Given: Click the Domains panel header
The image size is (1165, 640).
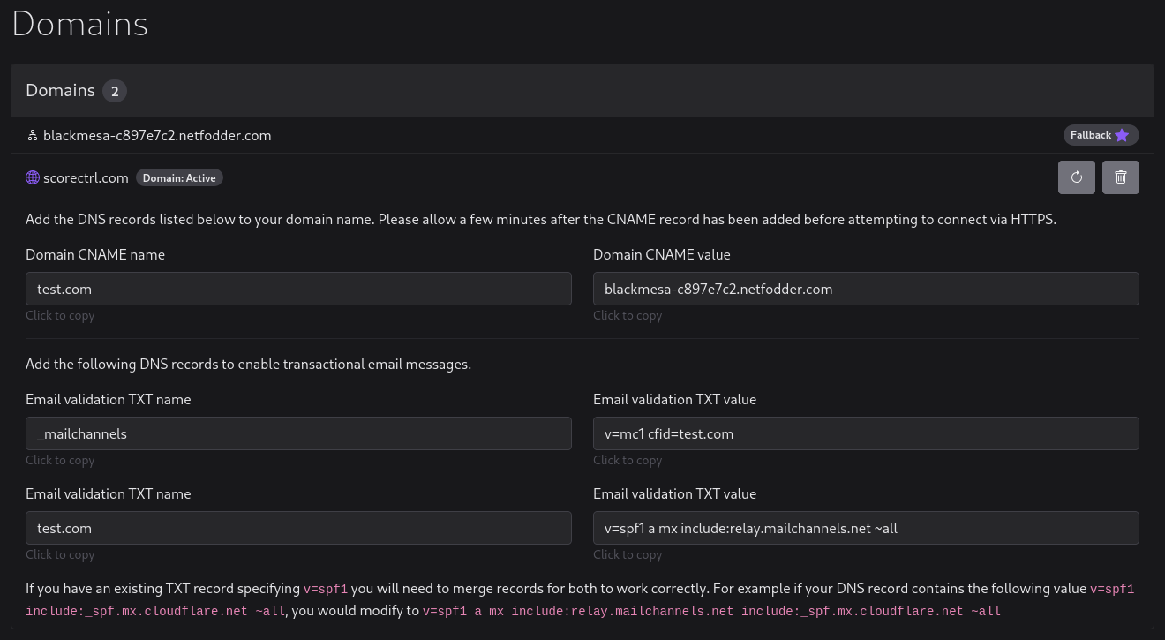Looking at the screenshot, I should [x=60, y=91].
